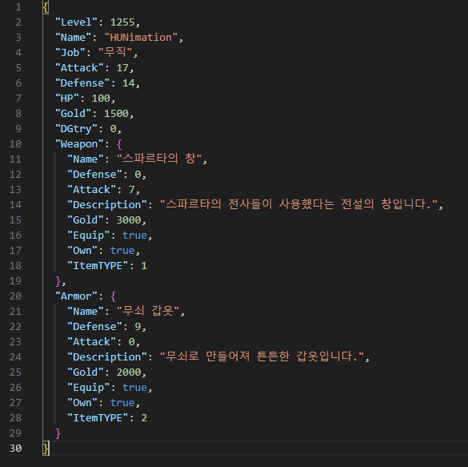This screenshot has width=468, height=467.
Task: Click the "무쇠 갑옷" name value
Action: (148, 311)
